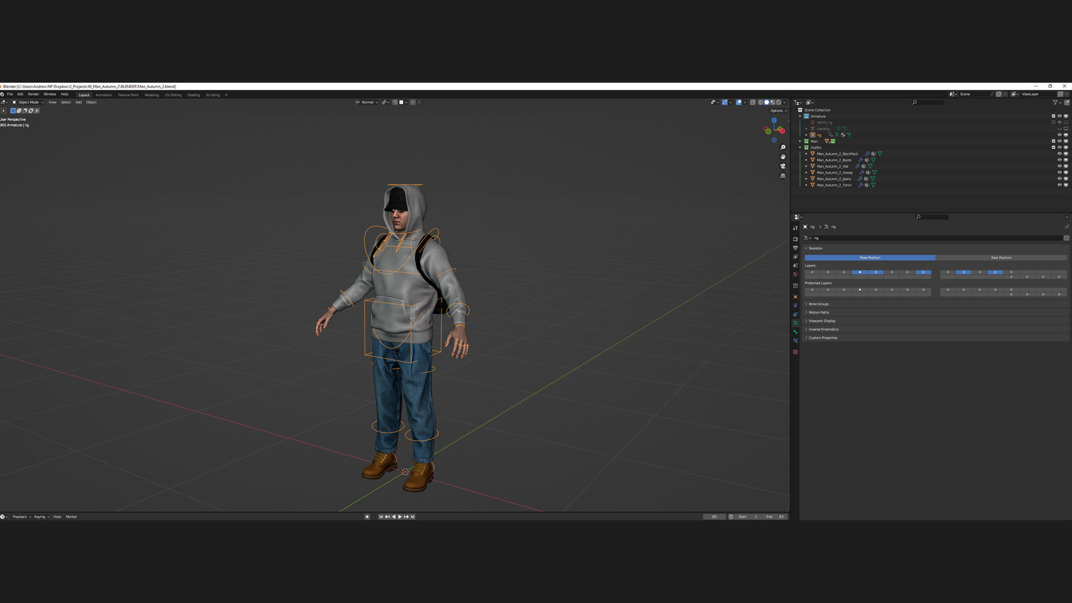
Task: Select wireframe viewport shading
Action: pos(760,102)
